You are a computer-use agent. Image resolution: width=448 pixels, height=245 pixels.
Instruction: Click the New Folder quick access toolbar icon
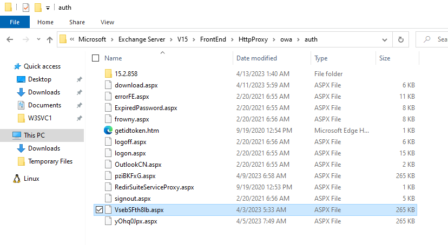(38, 8)
